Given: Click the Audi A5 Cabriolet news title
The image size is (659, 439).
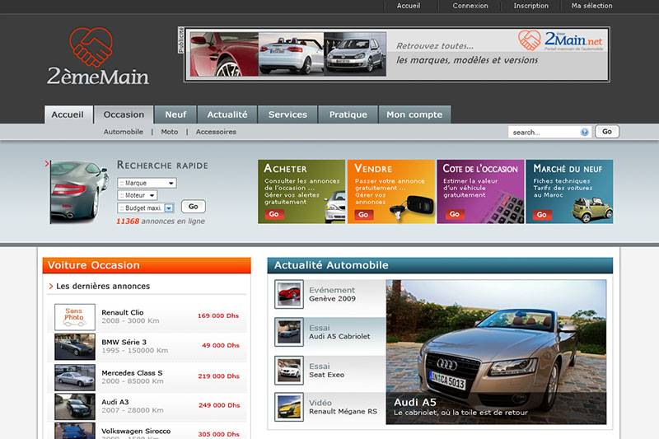Looking at the screenshot, I should click(339, 337).
